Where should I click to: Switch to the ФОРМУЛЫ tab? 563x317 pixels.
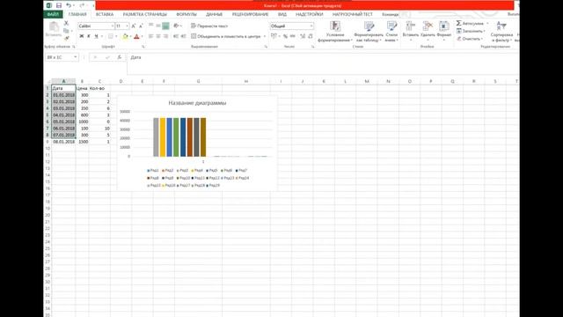click(x=186, y=14)
